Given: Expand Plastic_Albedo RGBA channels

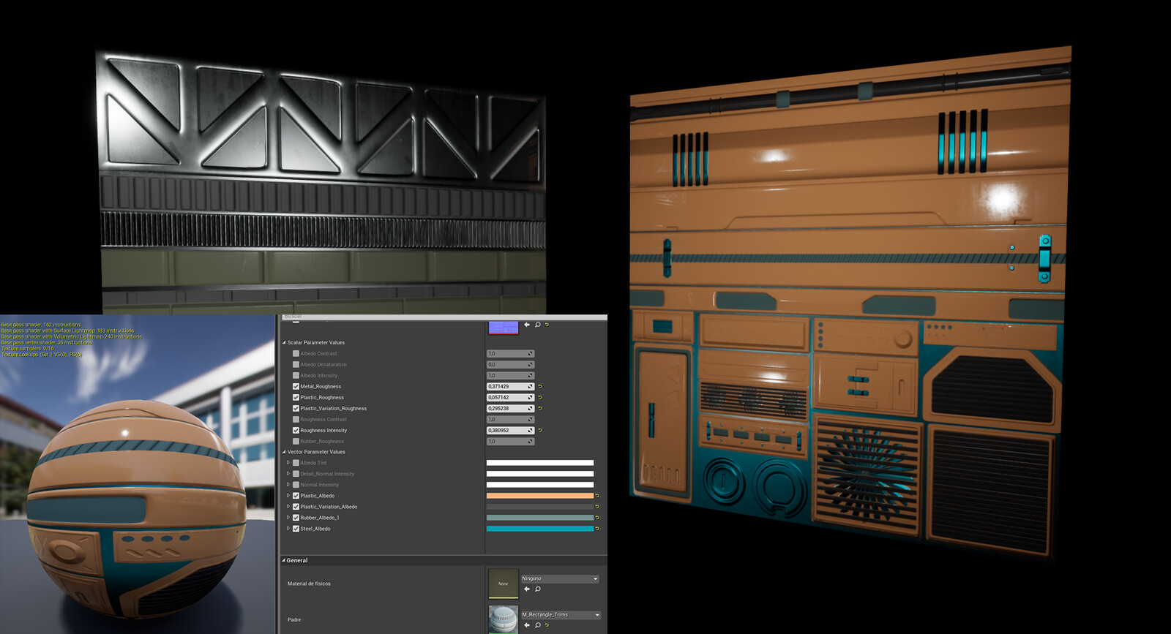Looking at the screenshot, I should (x=288, y=496).
